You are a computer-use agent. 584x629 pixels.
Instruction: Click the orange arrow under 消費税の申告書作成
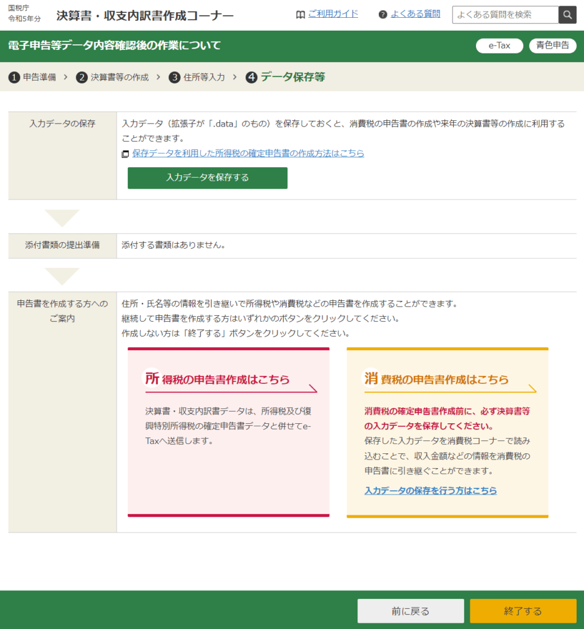pos(531,388)
